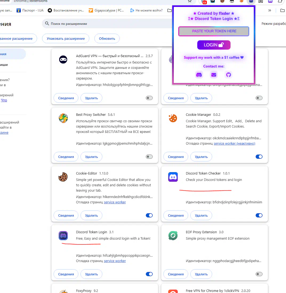Follow the Что link in the sidebar

coord(4,100)
